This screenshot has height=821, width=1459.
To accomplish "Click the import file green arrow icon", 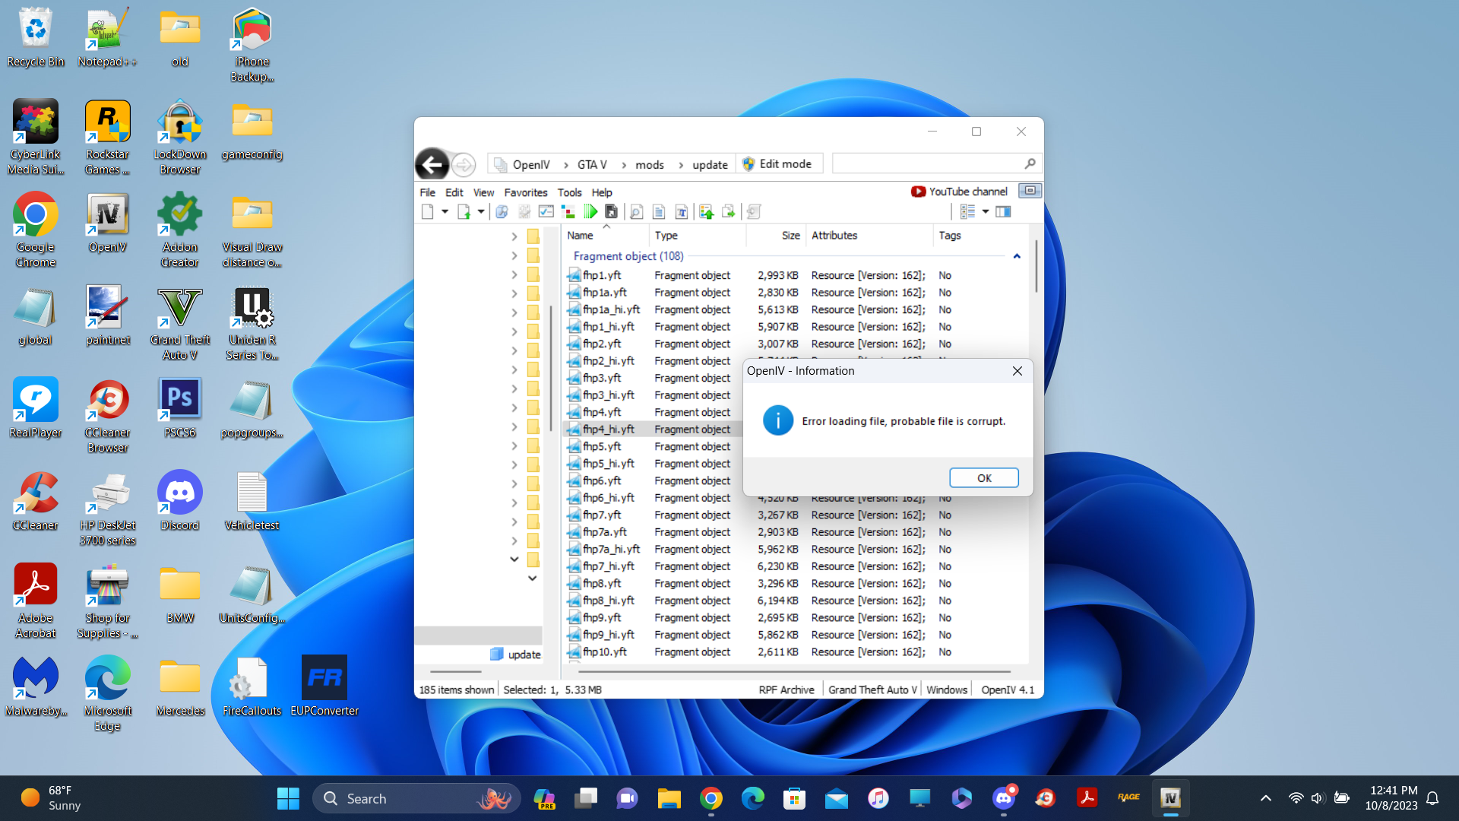I will (706, 212).
